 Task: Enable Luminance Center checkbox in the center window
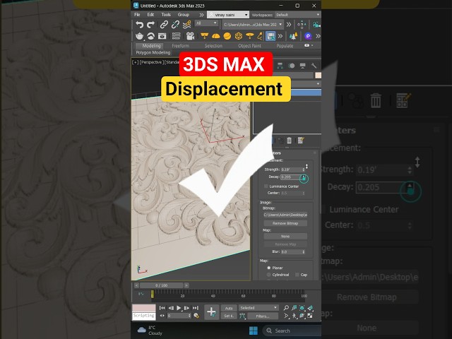point(266,186)
